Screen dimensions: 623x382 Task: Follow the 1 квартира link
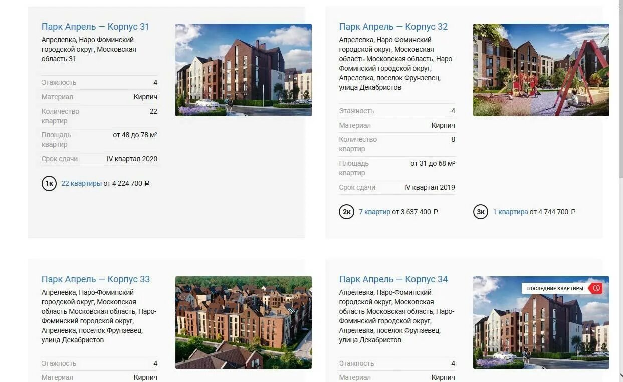point(510,212)
